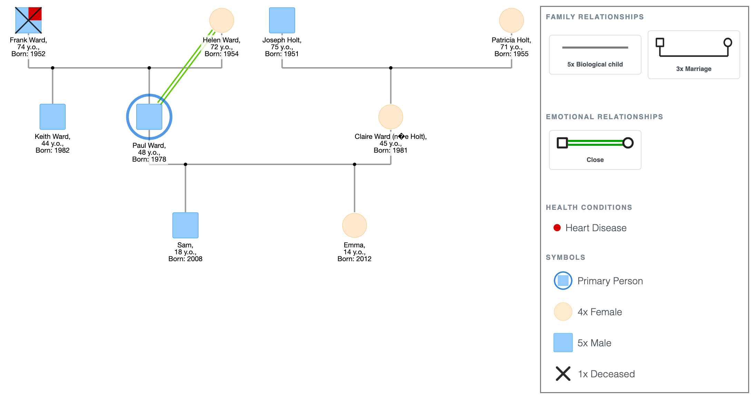Click Claire Ward's female circle symbol
755x399 pixels.
pos(391,117)
